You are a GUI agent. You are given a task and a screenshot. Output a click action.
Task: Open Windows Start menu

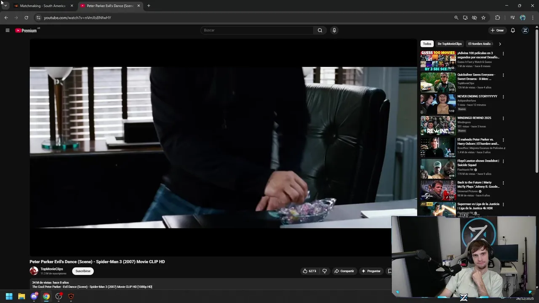pos(9,296)
